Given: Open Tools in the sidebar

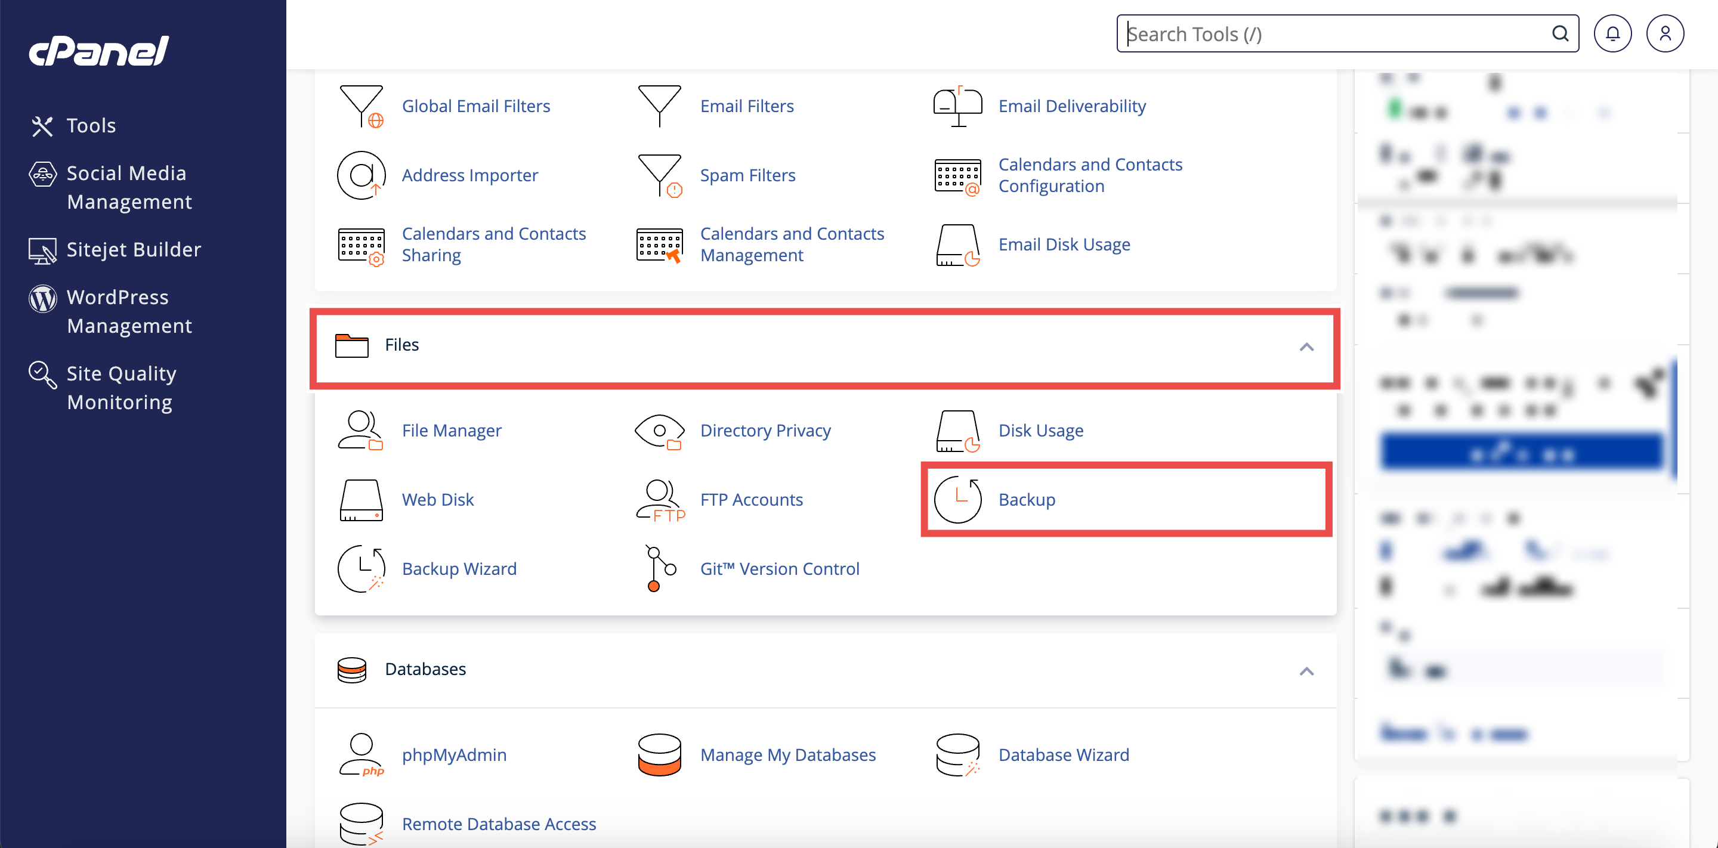Looking at the screenshot, I should (x=91, y=125).
